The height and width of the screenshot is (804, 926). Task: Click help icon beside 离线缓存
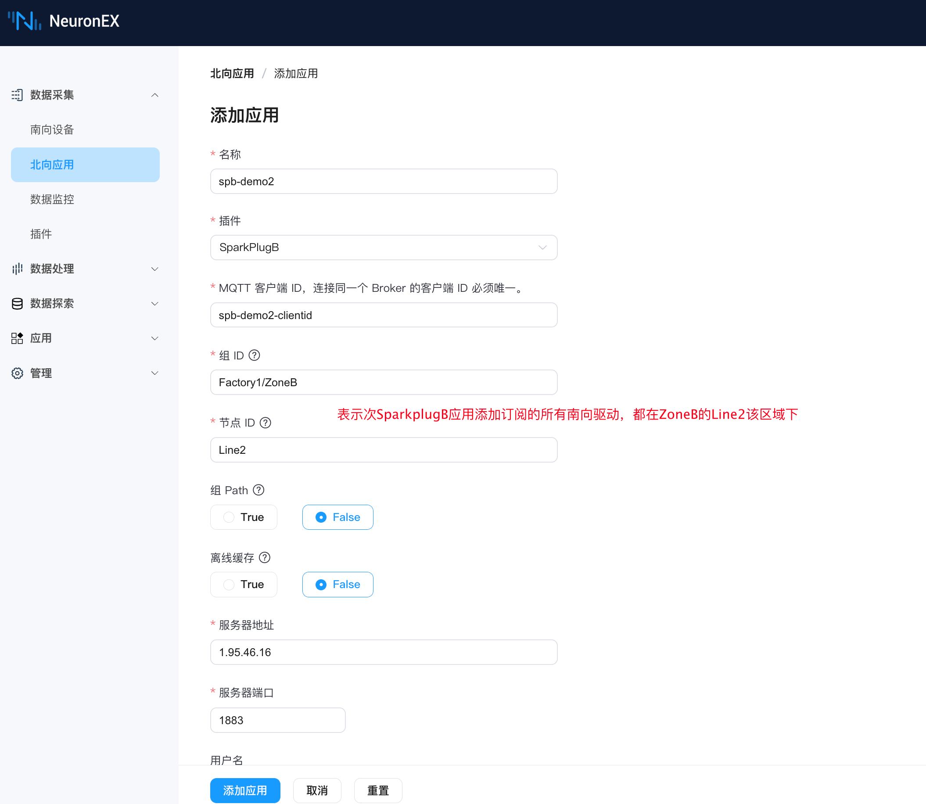coord(265,558)
